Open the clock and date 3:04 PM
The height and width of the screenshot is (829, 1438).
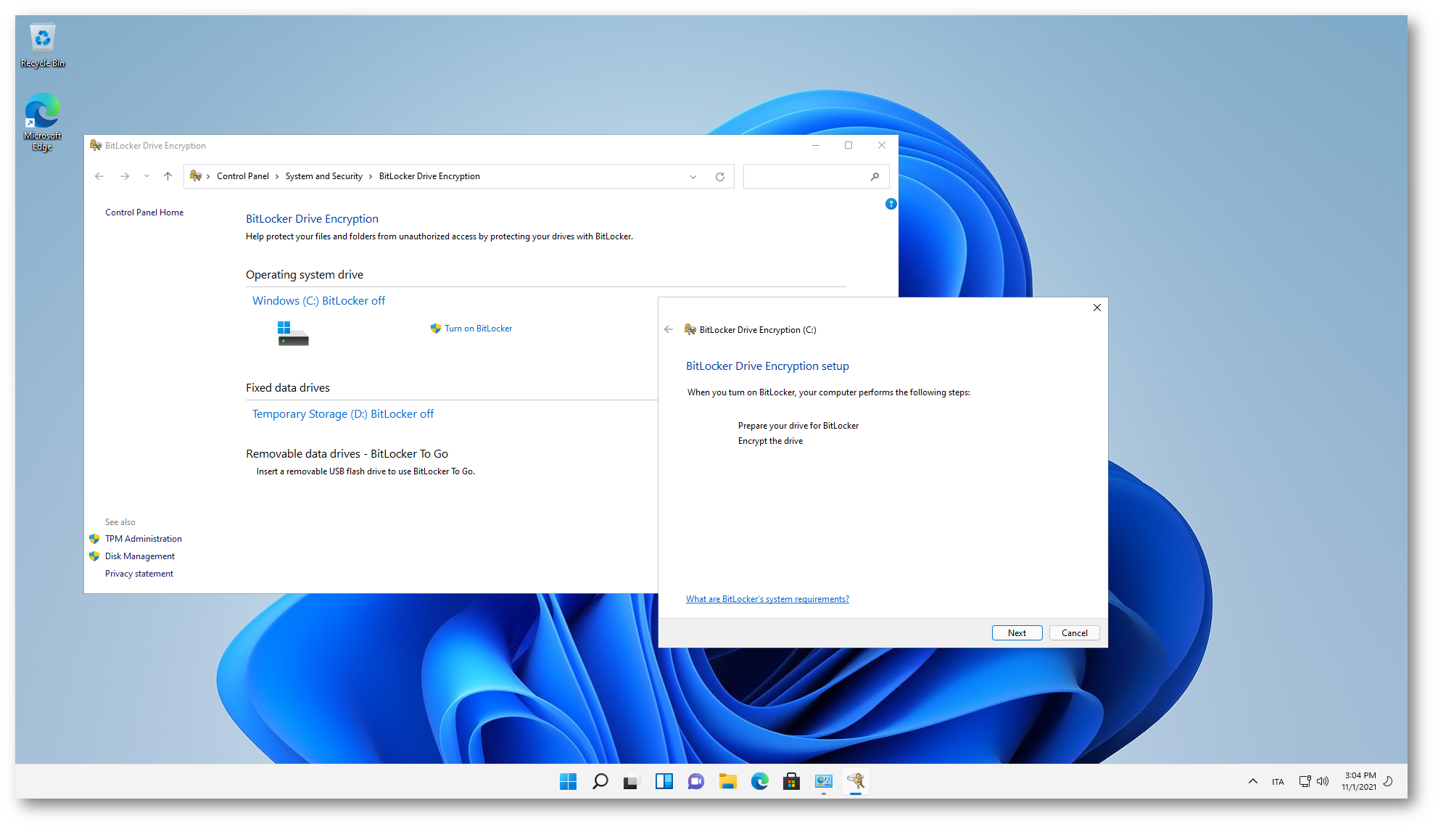click(x=1358, y=781)
